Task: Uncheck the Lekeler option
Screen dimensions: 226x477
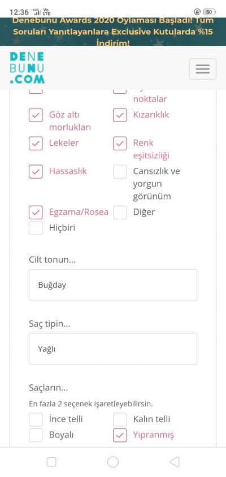Action: point(36,144)
